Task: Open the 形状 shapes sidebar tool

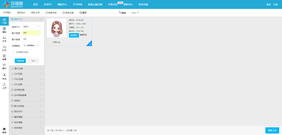Action: [4, 48]
